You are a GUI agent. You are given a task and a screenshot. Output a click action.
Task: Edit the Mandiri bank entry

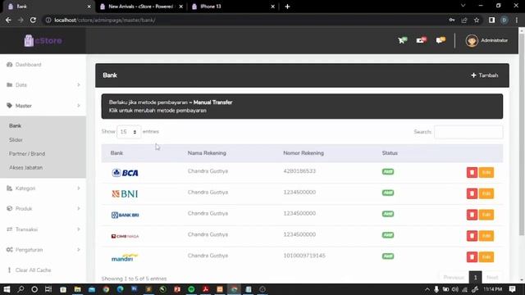click(486, 256)
